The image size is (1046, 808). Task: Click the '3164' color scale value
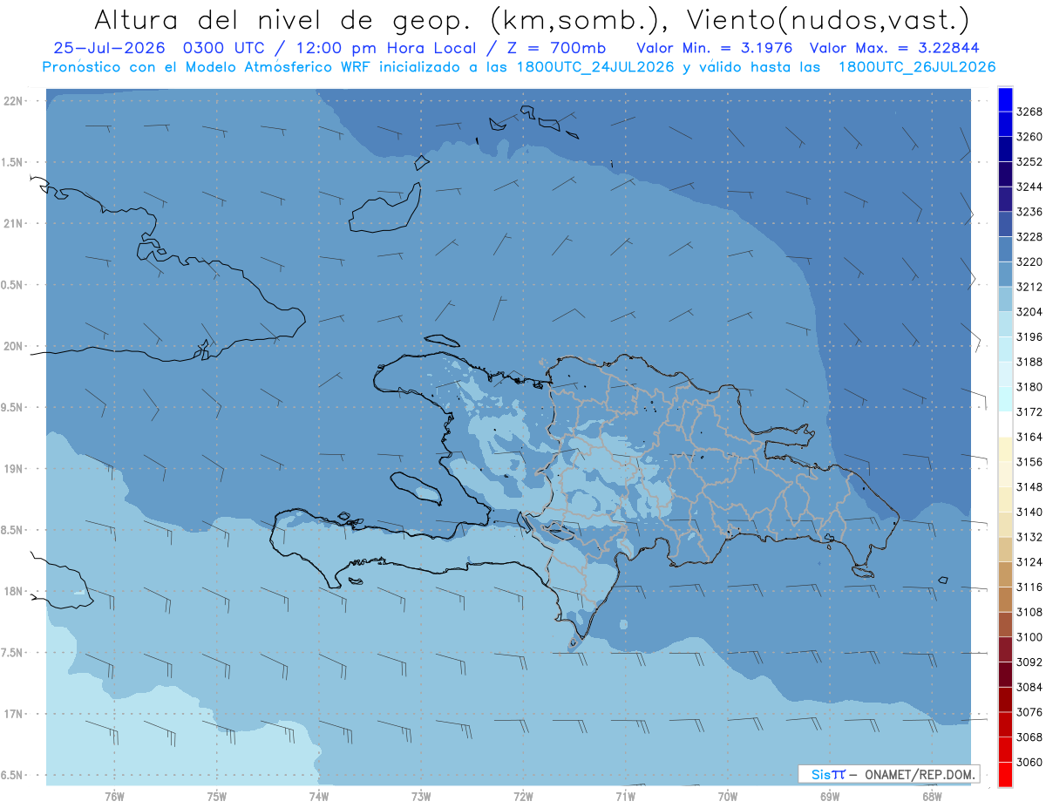click(1029, 437)
